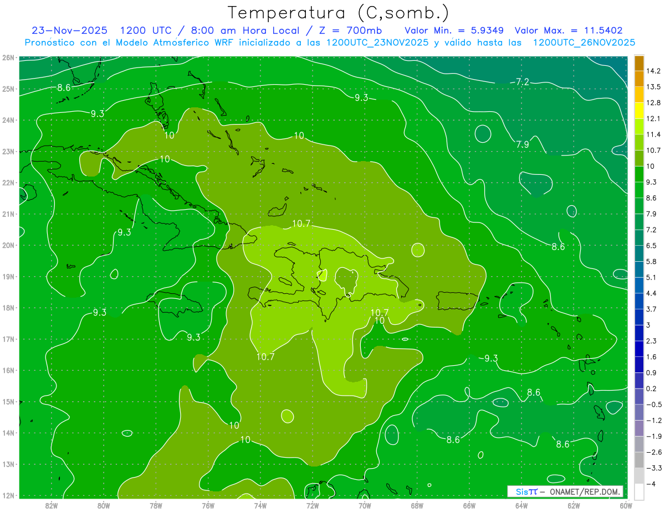Image resolution: width=665 pixels, height=513 pixels.
Task: Select the 15N latitude axis label
Action: pyautogui.click(x=8, y=401)
